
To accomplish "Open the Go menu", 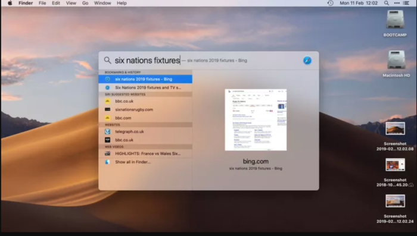I will tap(85, 3).
